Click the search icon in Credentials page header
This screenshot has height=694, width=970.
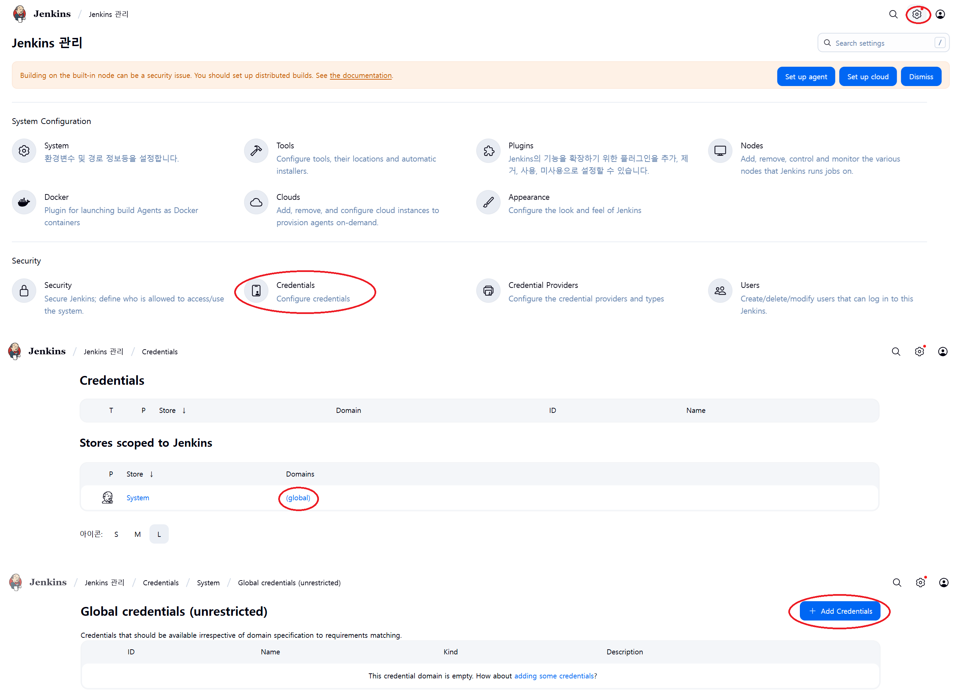(896, 351)
